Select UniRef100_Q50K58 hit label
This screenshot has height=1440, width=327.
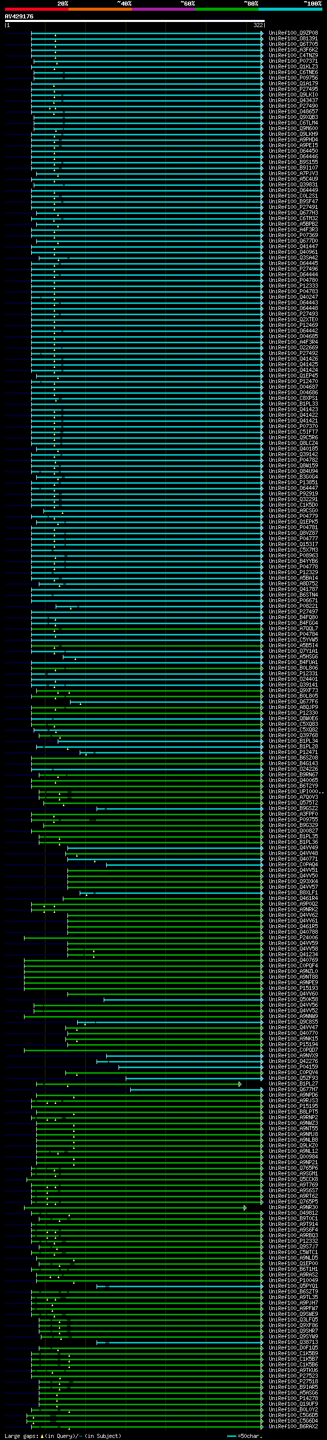point(293,1000)
